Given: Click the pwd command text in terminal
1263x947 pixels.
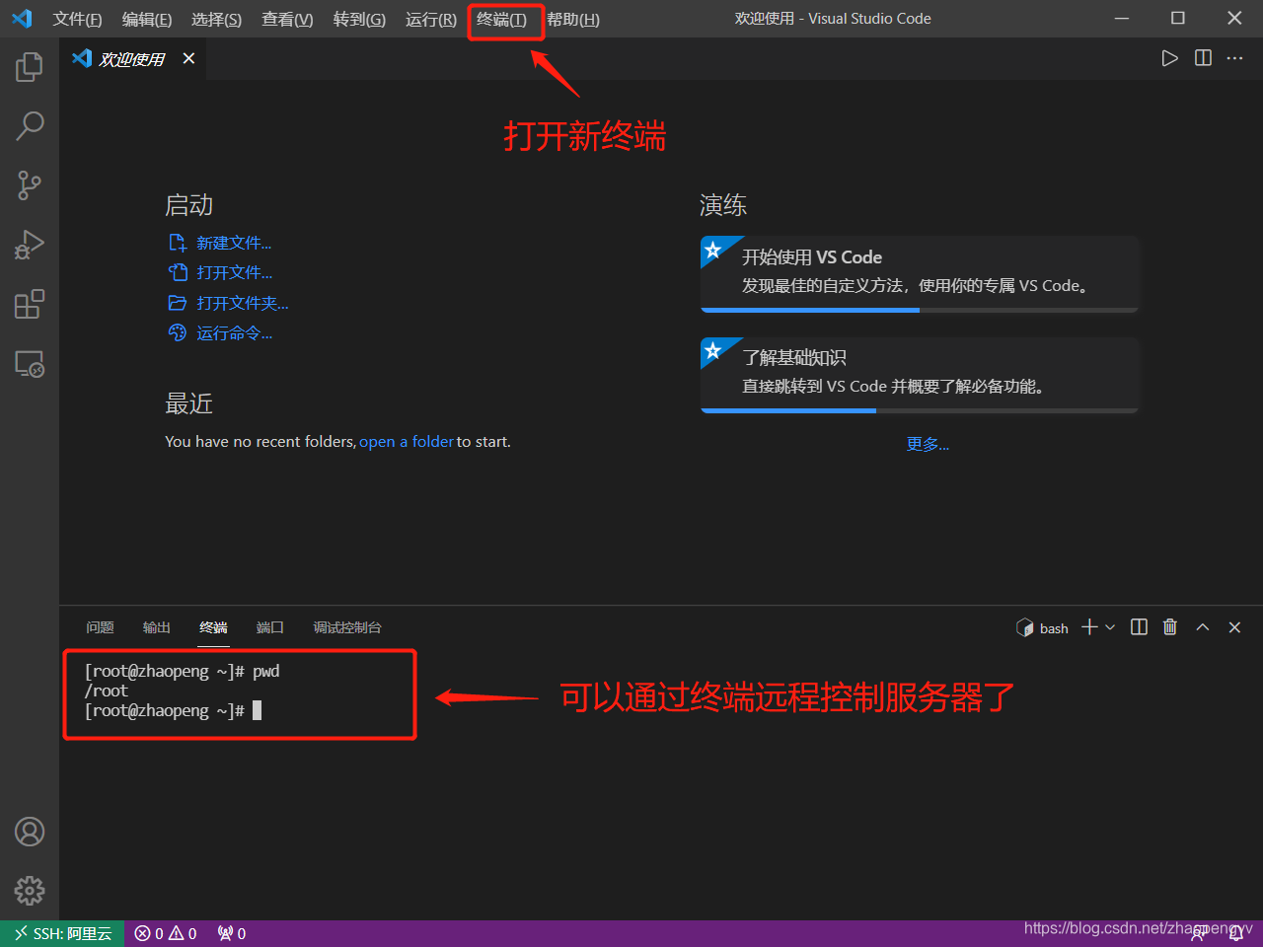Looking at the screenshot, I should pyautogui.click(x=266, y=671).
